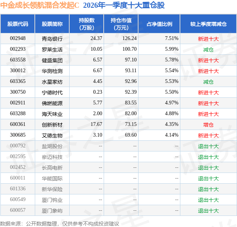237x227 pixels.
Task: Click the fund title 中金成长领航混合发起C
Action: coord(40,5)
